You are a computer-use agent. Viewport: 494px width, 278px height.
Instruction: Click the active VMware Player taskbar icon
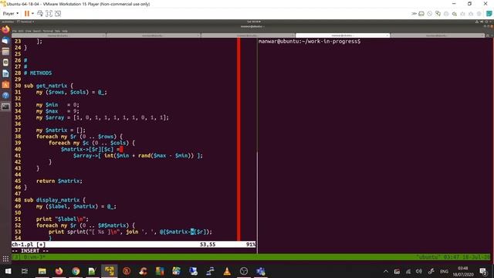pos(110,271)
